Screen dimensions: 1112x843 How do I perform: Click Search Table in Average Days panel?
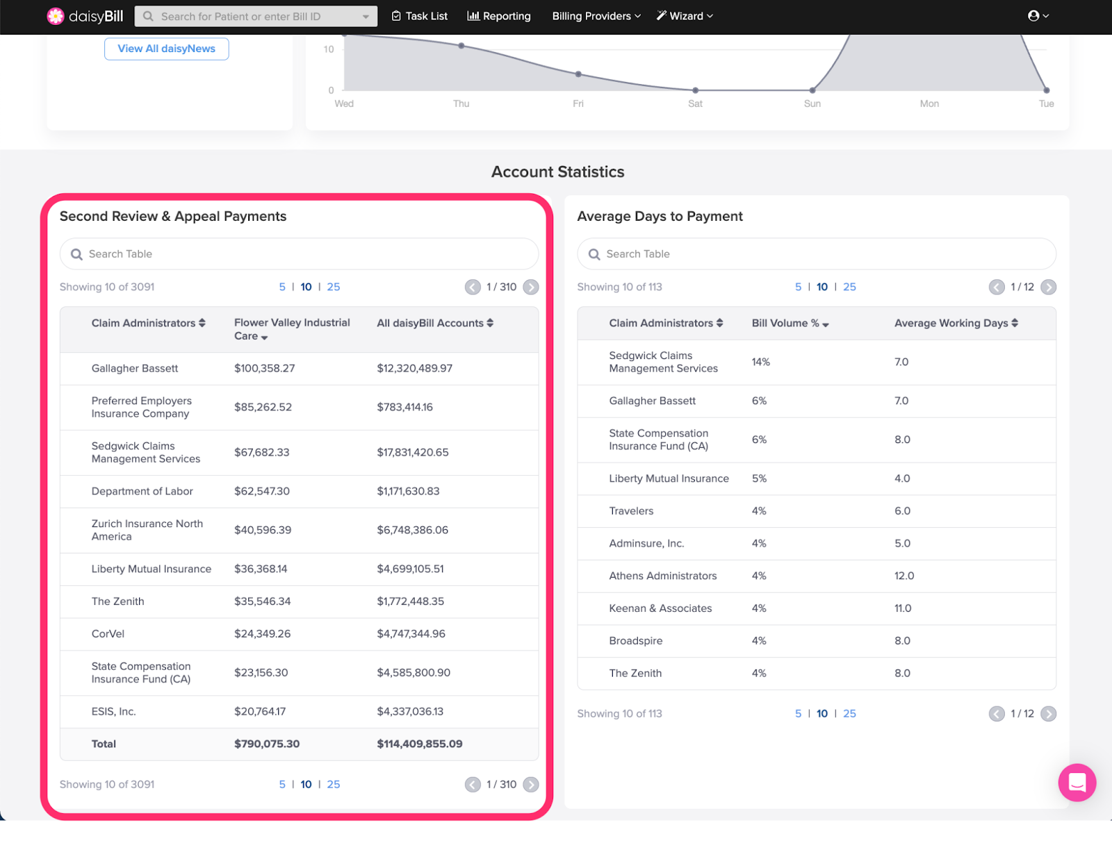817,254
